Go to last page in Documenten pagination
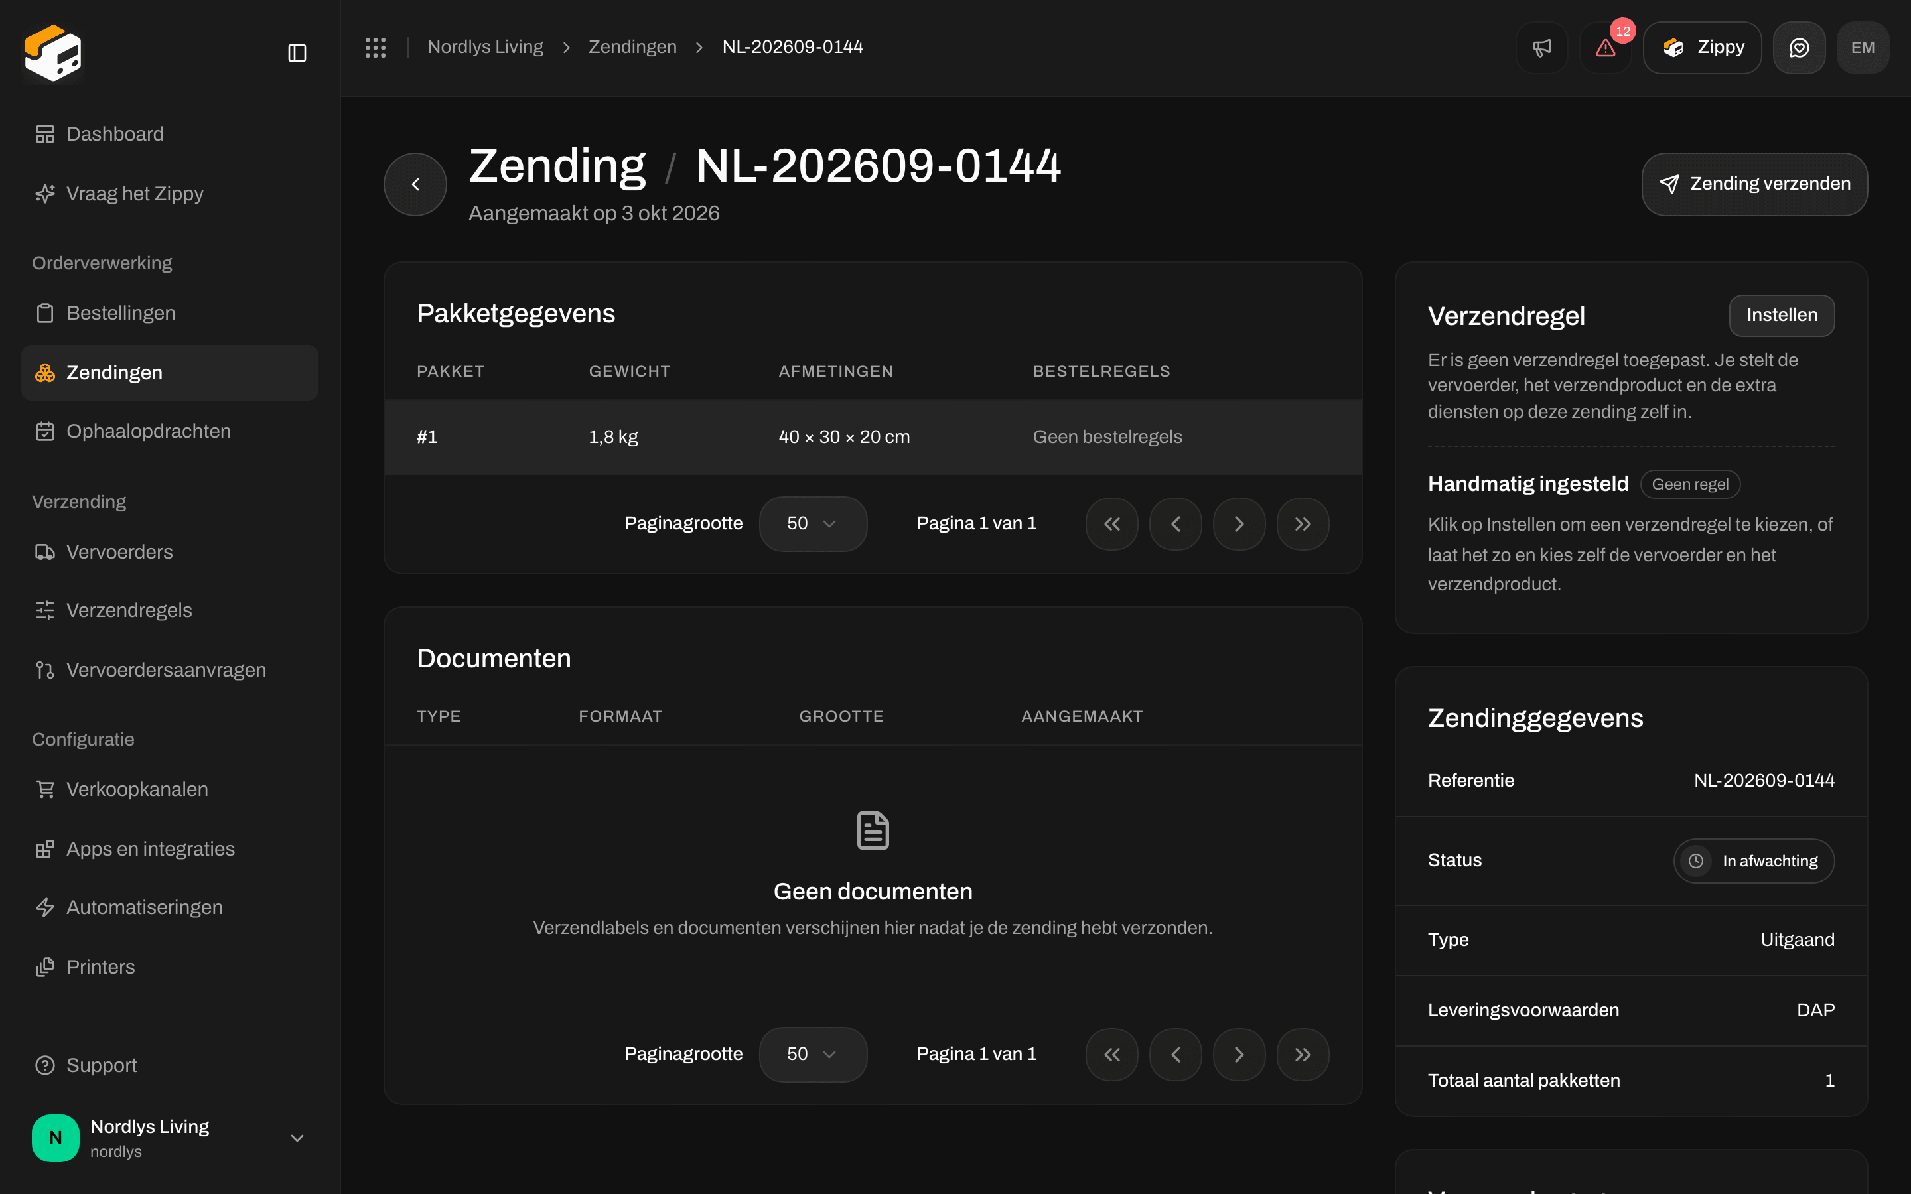Screen dimensions: 1911x1194 click(1303, 1054)
